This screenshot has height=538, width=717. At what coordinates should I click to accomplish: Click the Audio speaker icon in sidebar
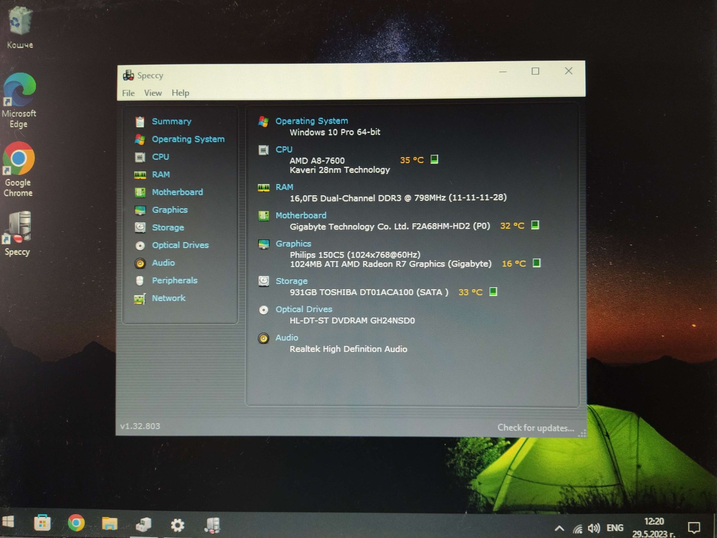tap(140, 263)
